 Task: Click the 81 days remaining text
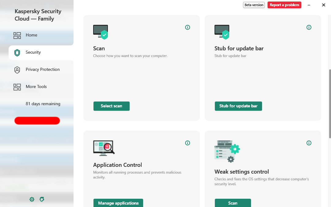[x=43, y=104]
